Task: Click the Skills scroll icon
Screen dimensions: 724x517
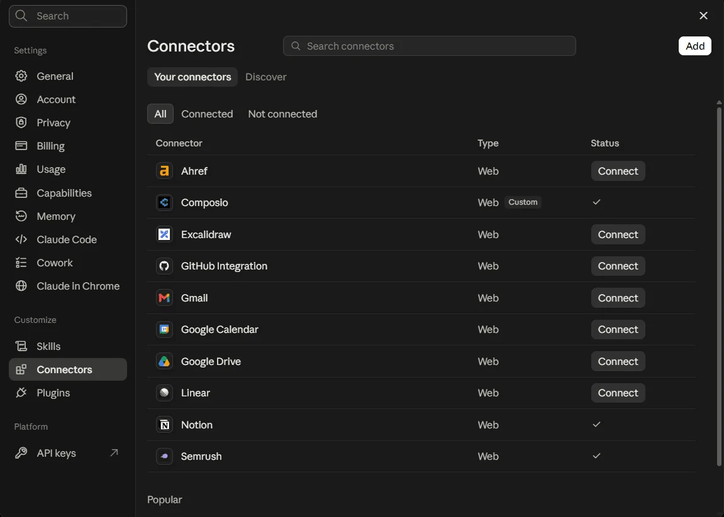Action: [x=21, y=346]
